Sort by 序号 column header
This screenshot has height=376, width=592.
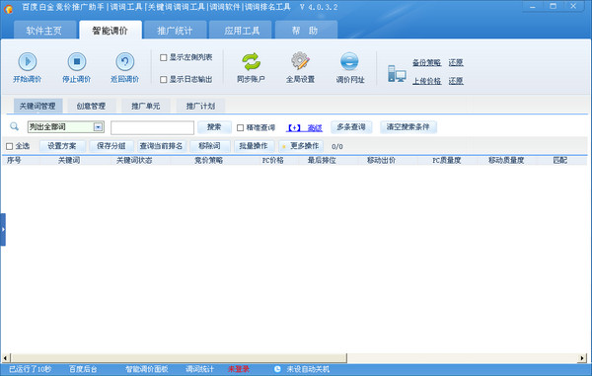(x=14, y=161)
